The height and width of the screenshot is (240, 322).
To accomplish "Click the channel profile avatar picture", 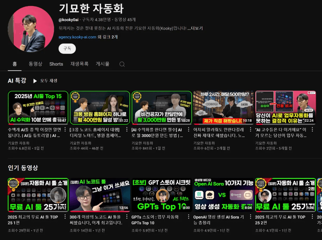I will pos(31,29).
